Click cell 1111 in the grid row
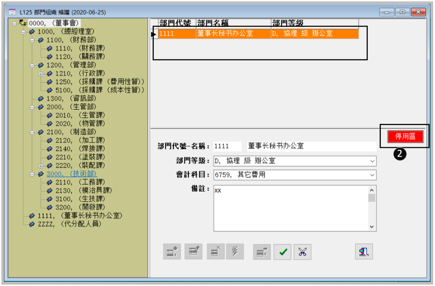This screenshot has width=435, height=286. coord(177,33)
